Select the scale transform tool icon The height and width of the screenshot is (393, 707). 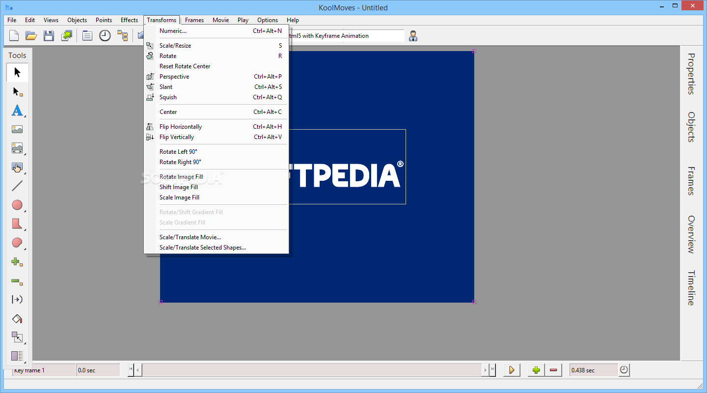[x=17, y=337]
